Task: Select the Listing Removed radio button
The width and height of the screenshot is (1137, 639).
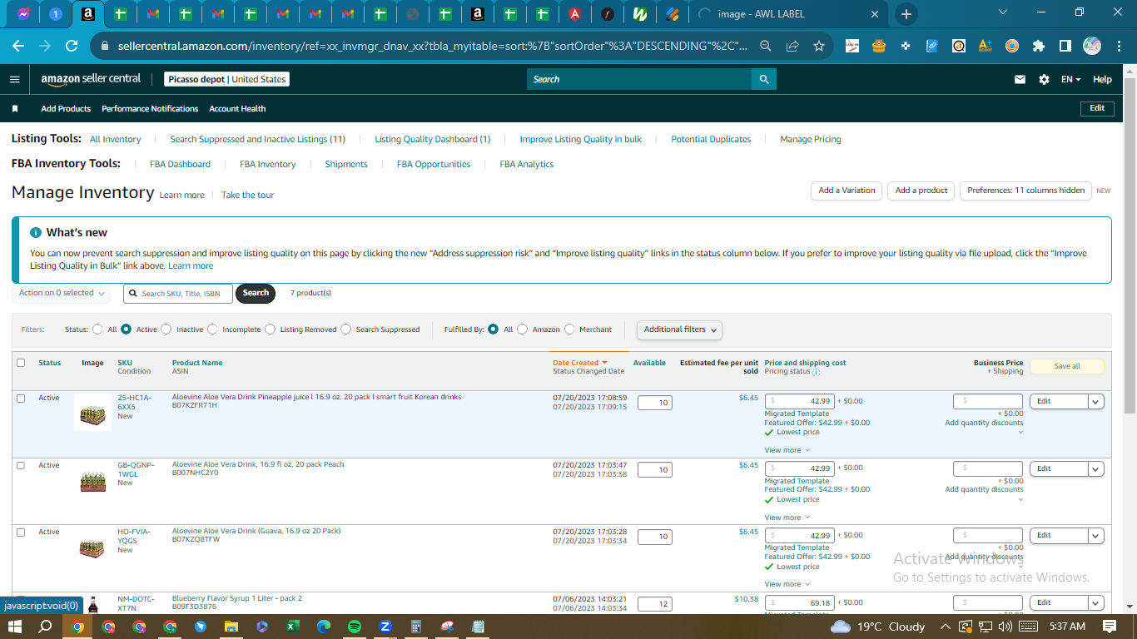Action: (271, 329)
